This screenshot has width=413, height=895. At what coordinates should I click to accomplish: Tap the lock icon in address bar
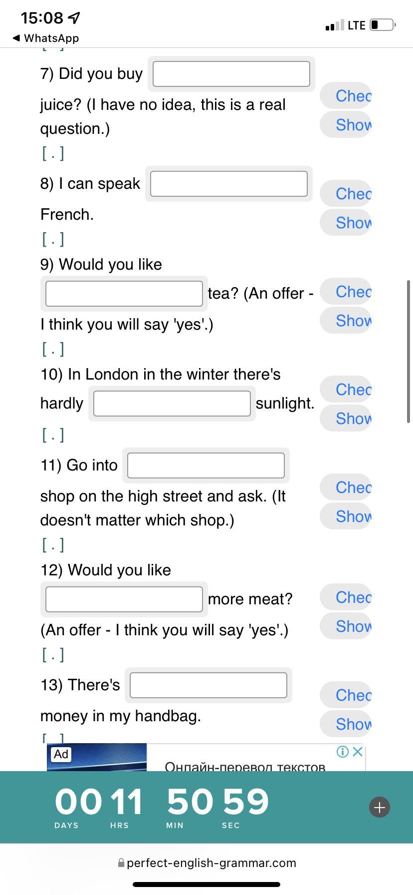tap(121, 863)
